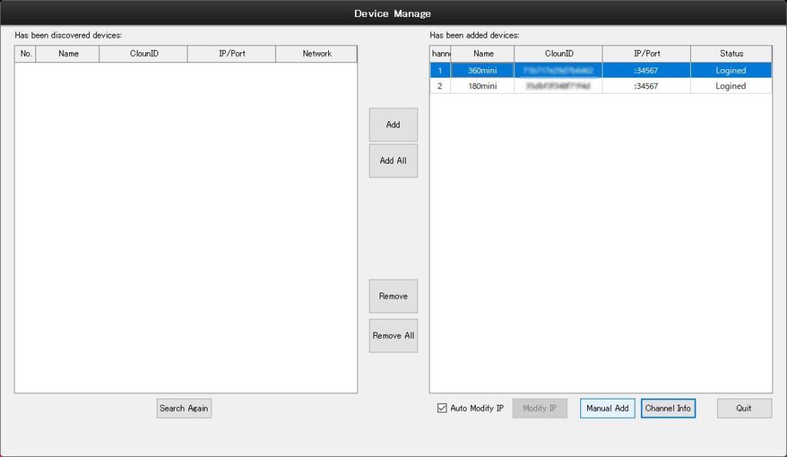
Task: Click the :34567 port cell of 360mini
Action: 646,71
